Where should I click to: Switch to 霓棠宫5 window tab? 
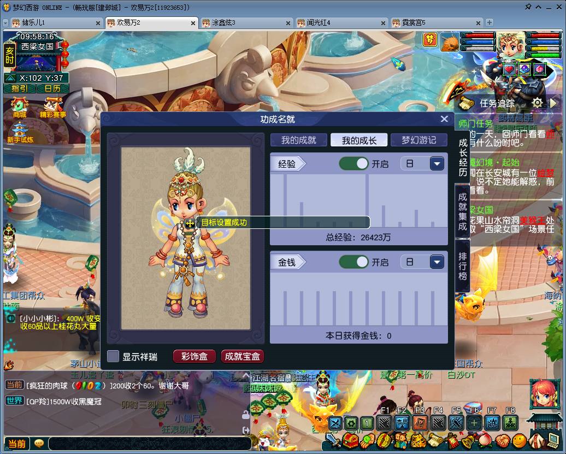click(x=437, y=23)
